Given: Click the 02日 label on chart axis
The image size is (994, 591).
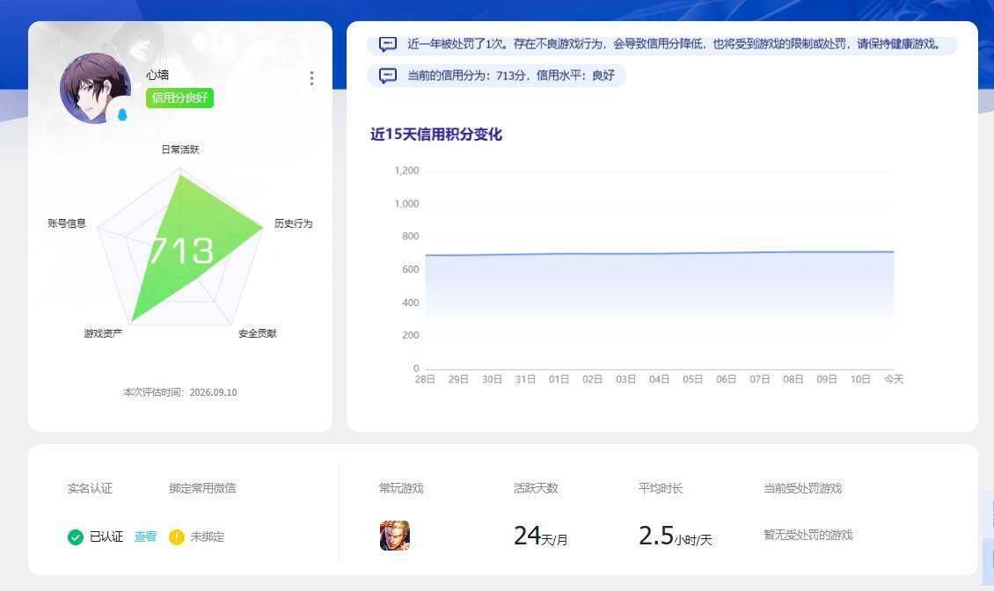Looking at the screenshot, I should tap(592, 379).
